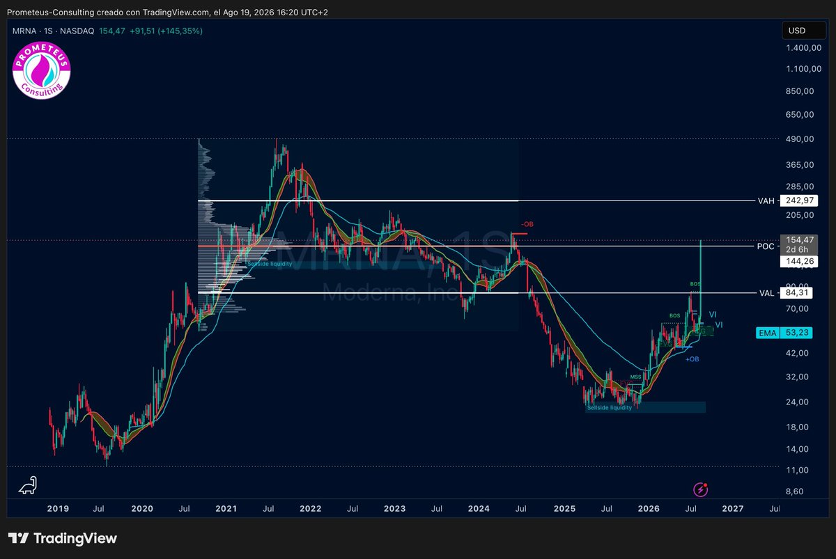The width and height of the screenshot is (836, 559).
Task: Click the 18,00 price scale value
Action: point(798,427)
